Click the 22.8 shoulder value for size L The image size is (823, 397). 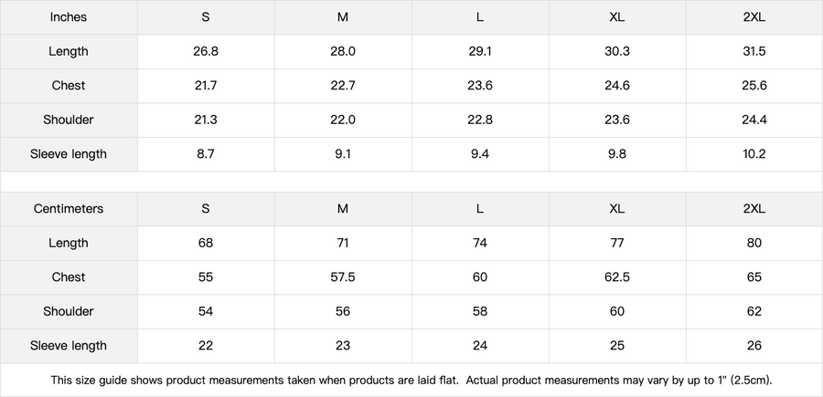[480, 120]
